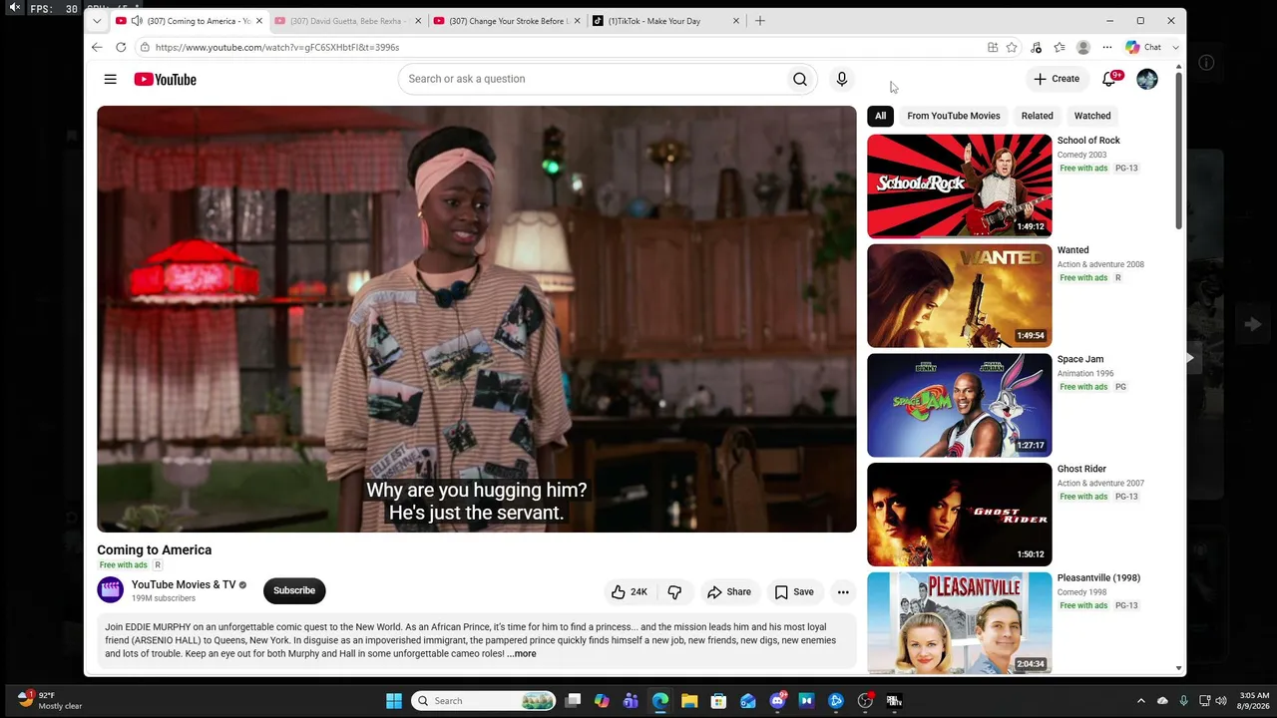Viewport: 1277px width, 718px height.
Task: Click the Windows taskbar search box
Action: [x=484, y=701]
